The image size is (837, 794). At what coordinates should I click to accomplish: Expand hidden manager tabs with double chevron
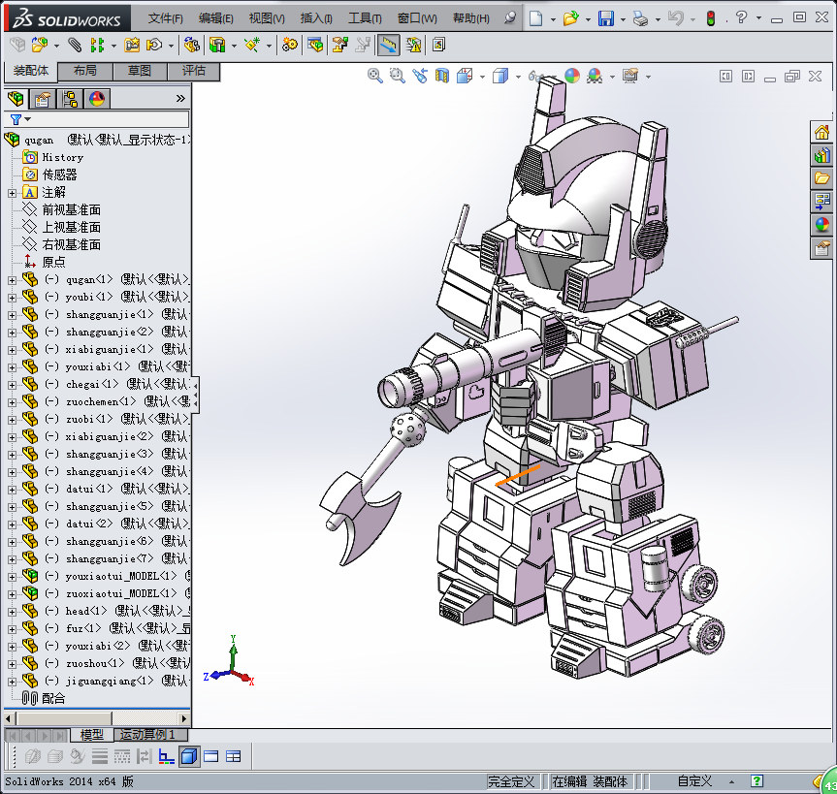tap(180, 98)
